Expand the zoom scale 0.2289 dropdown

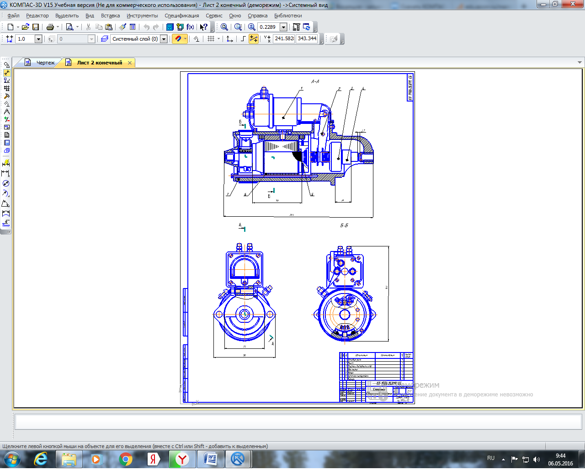283,27
